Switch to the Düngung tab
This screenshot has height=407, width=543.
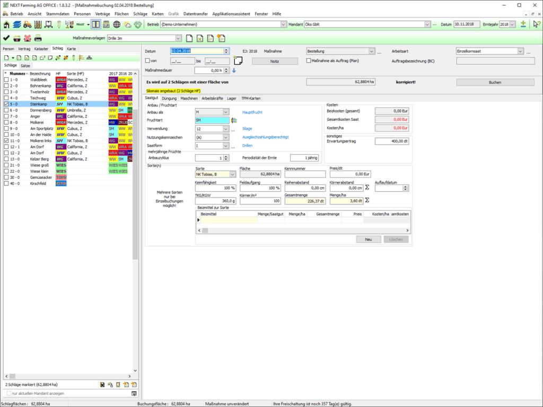click(x=169, y=98)
